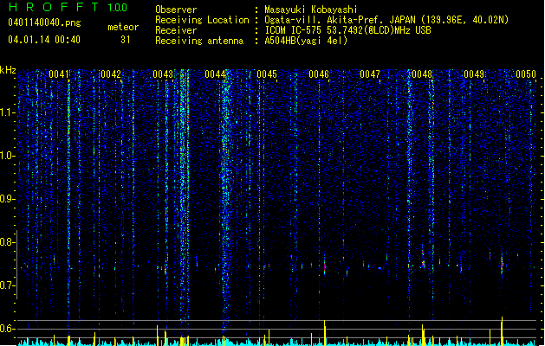Click the version number 1.0.0
This screenshot has width=545, height=346.
pyautogui.click(x=118, y=7)
